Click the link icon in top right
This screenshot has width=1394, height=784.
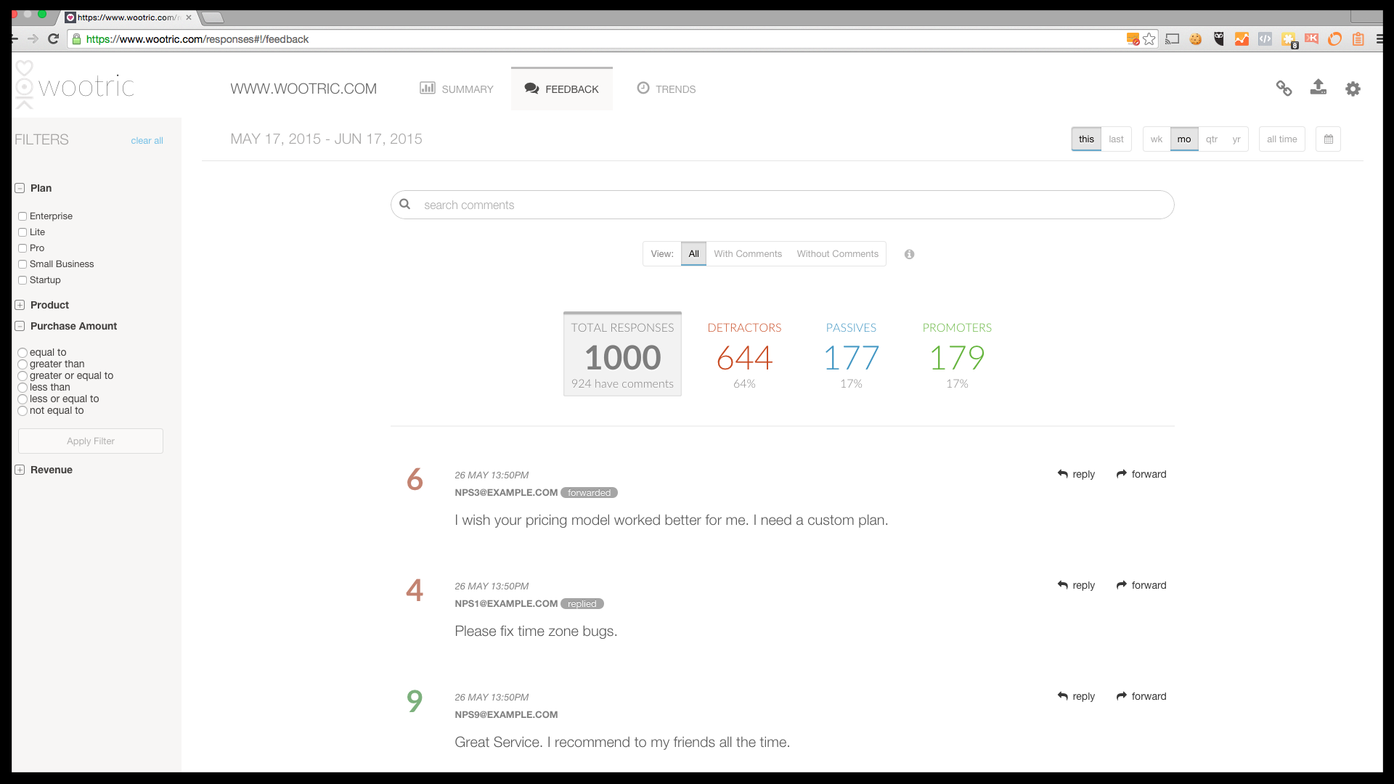coord(1284,89)
